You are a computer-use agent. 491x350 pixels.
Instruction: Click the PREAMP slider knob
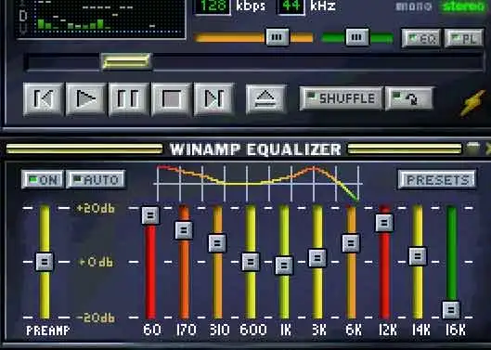pyautogui.click(x=45, y=261)
